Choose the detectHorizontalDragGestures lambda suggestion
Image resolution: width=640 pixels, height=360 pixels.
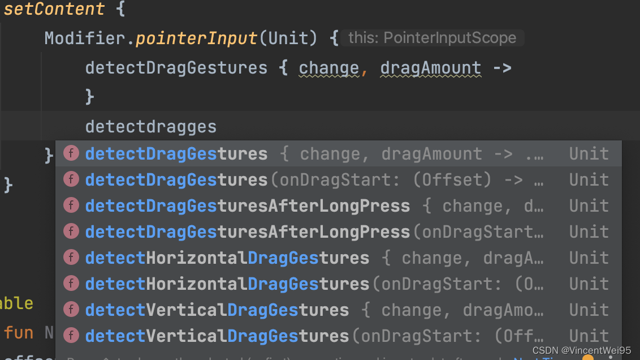tap(226, 258)
